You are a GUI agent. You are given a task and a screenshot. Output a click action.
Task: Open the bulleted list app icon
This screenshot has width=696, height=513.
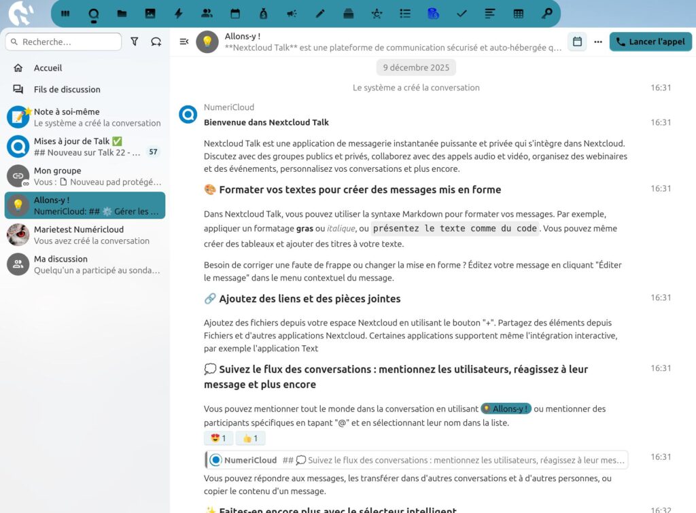[405, 14]
